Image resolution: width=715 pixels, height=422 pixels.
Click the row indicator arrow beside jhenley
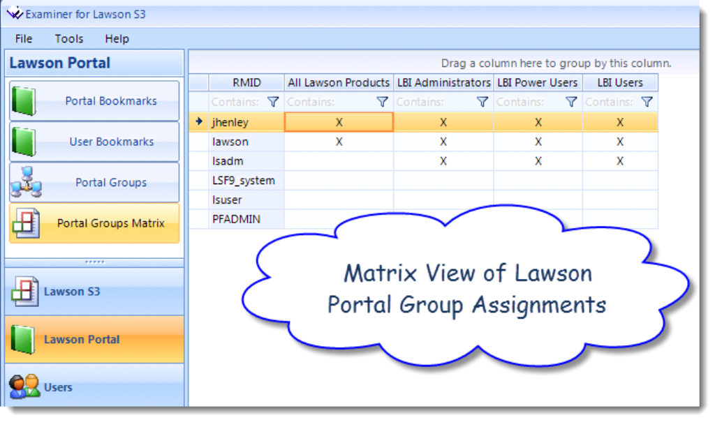(x=199, y=121)
